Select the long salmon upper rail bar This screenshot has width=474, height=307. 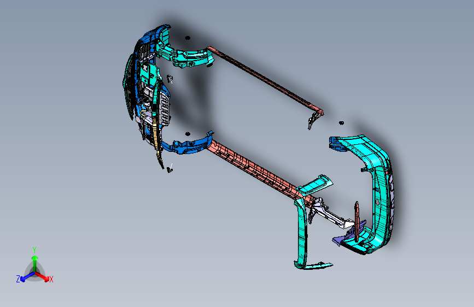click(x=265, y=80)
